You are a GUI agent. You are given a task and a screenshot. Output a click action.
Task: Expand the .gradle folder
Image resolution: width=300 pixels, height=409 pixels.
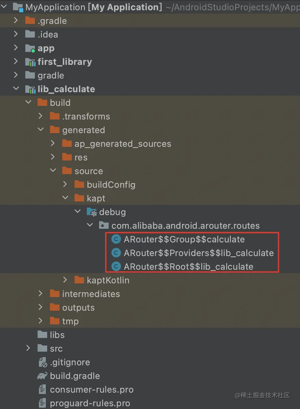16,21
